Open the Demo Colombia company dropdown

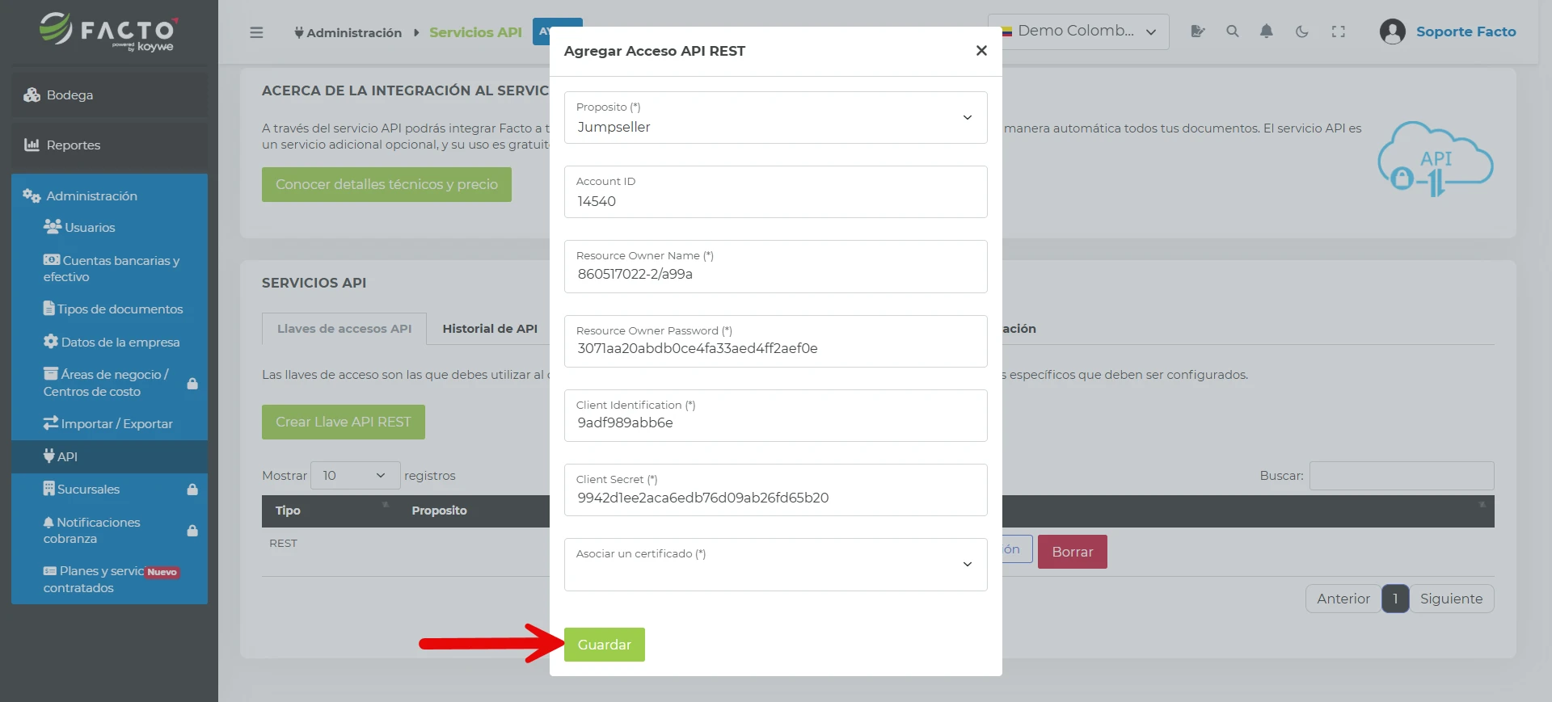click(1078, 32)
